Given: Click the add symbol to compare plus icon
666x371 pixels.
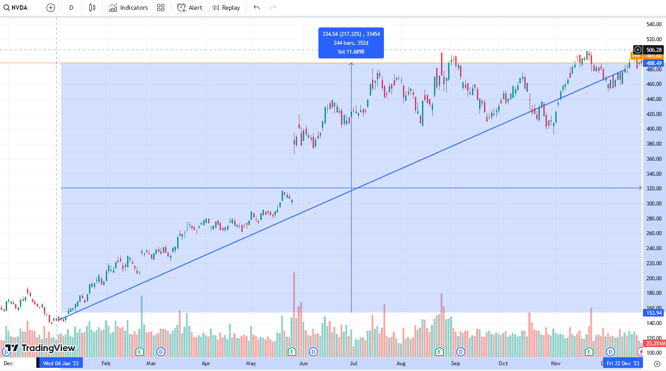Looking at the screenshot, I should point(50,8).
